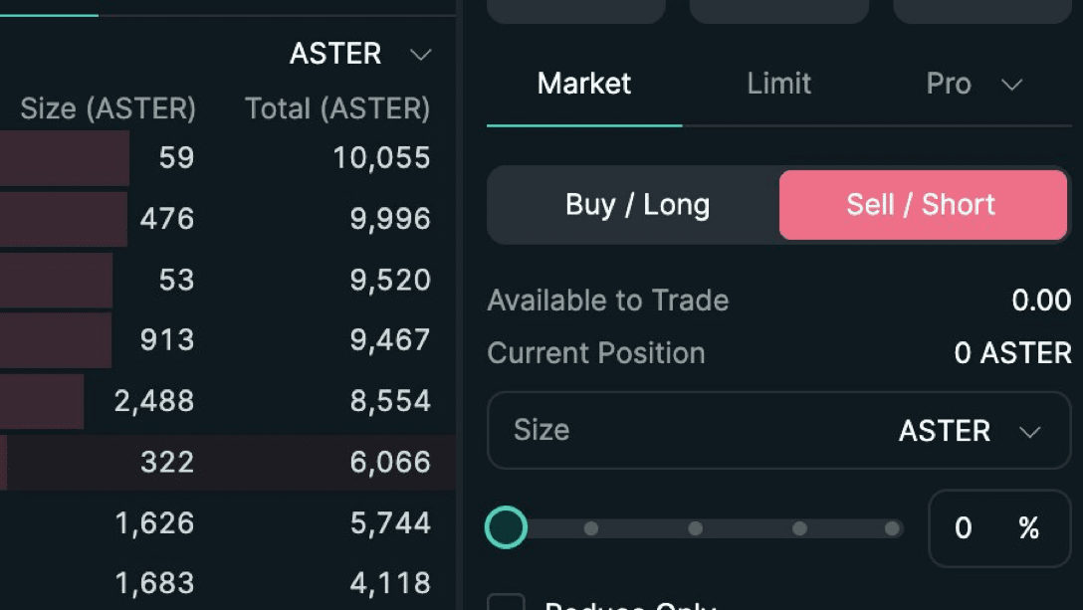Screen dimensions: 1083x610
Task: Set slider to the 25 percent dot
Action: point(591,528)
